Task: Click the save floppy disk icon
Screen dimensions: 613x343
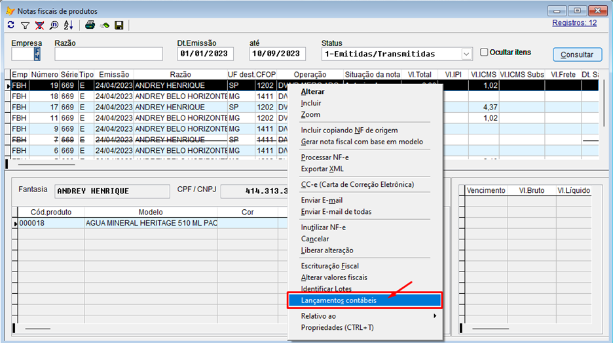Action: tap(119, 25)
